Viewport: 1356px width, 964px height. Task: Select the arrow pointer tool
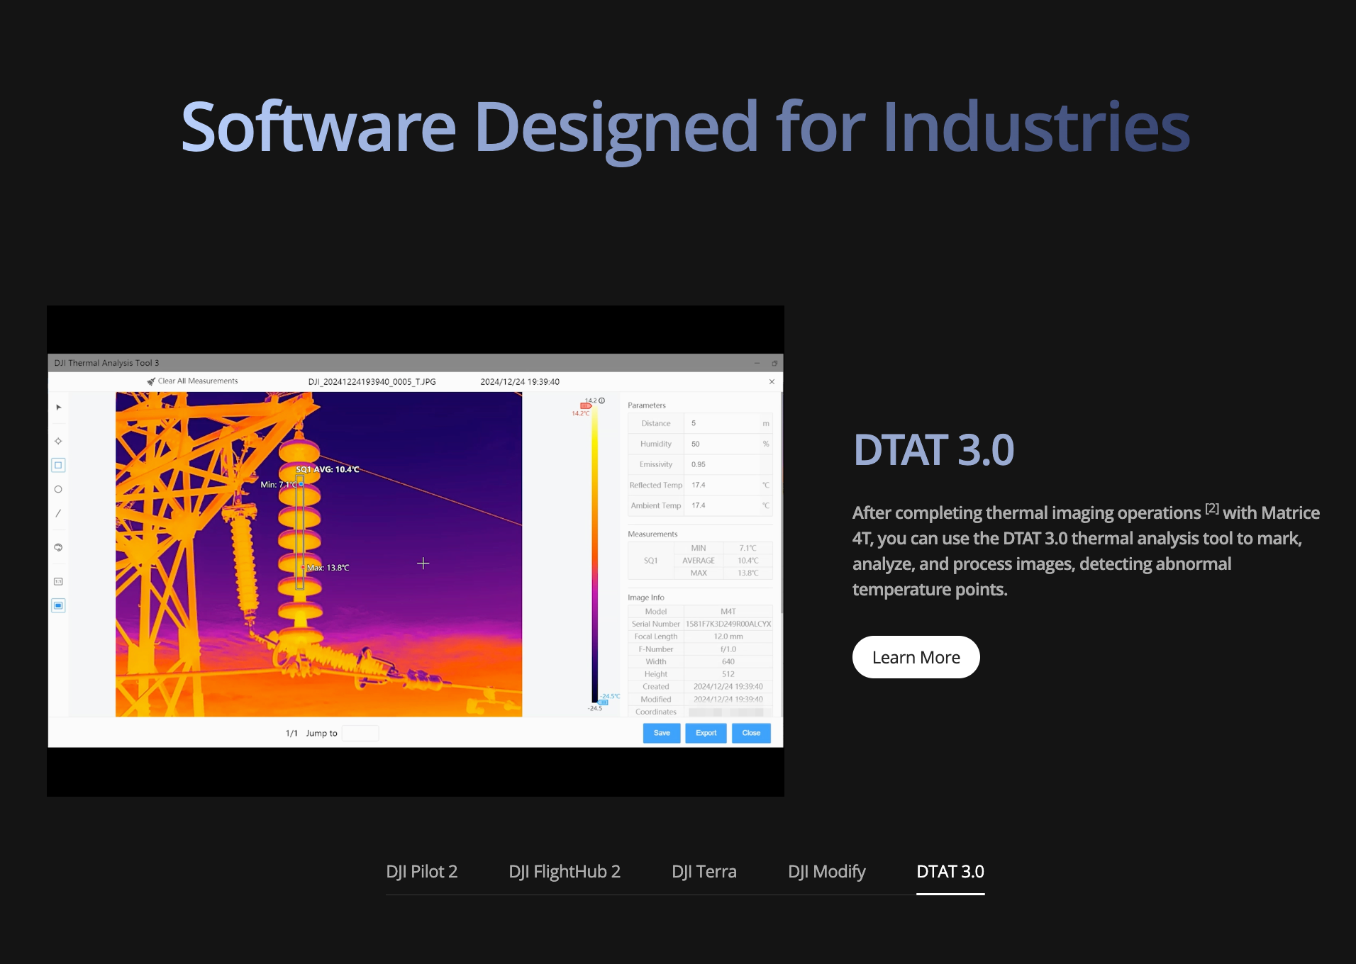coord(59,408)
